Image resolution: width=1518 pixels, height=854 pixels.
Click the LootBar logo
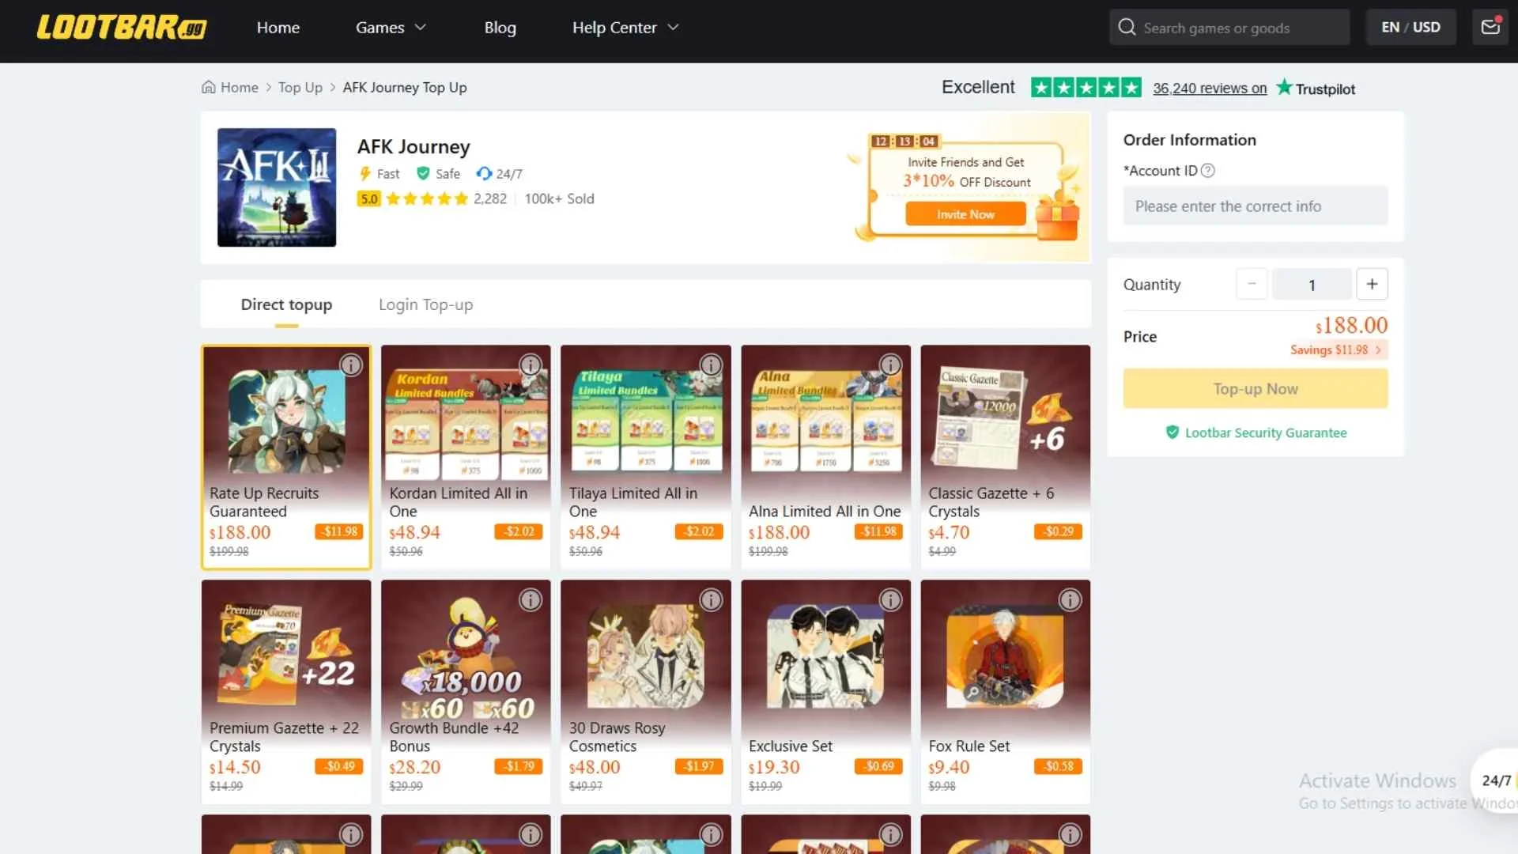[122, 28]
